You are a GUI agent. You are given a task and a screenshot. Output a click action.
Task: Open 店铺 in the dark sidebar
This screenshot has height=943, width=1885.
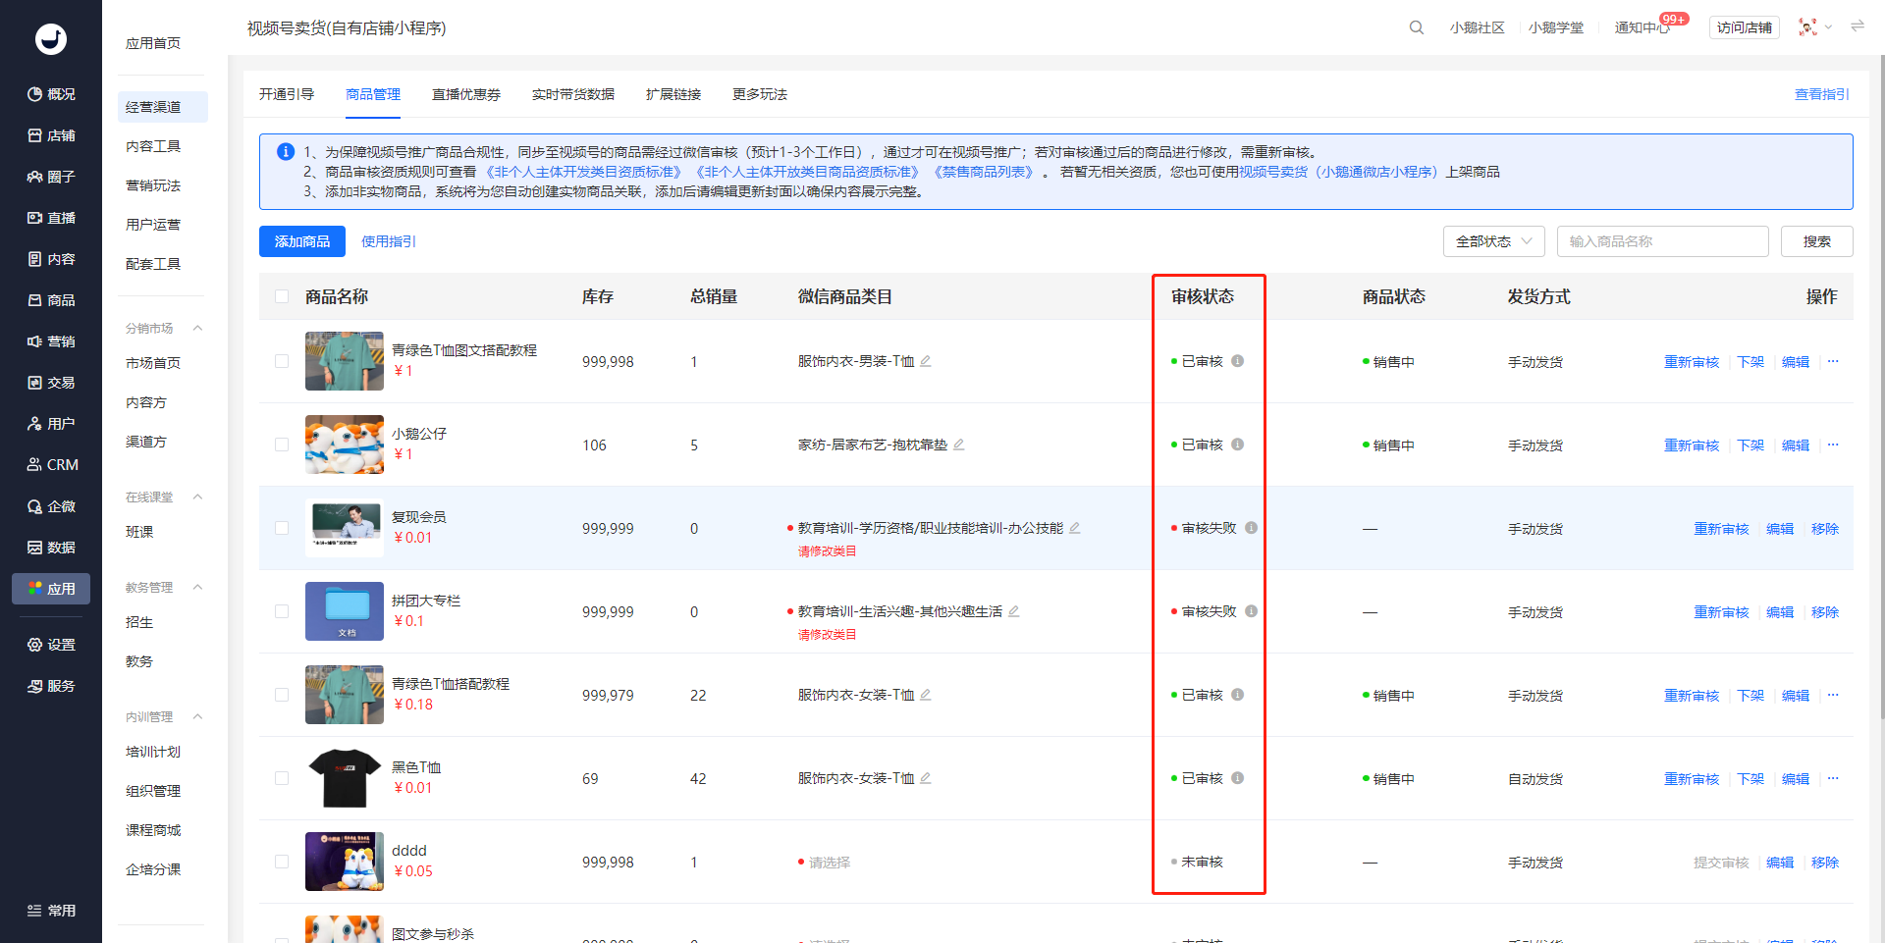[51, 135]
